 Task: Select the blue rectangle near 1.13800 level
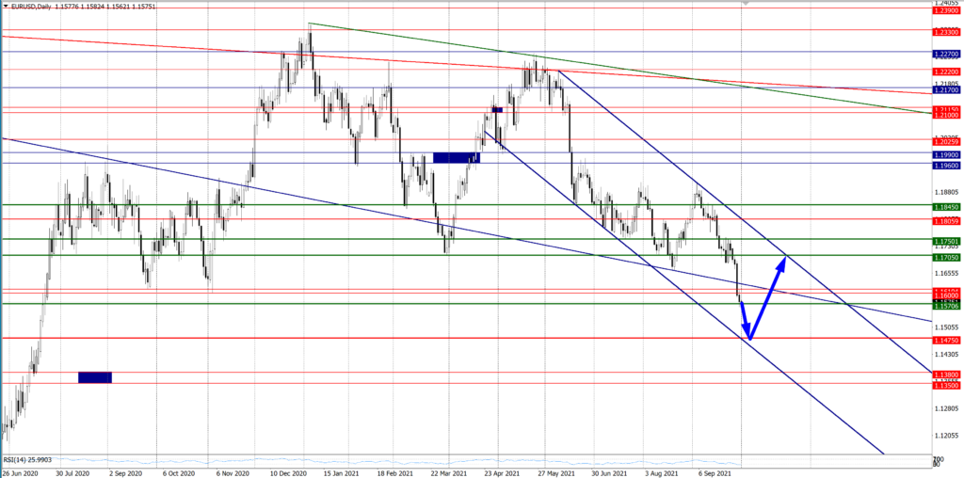tap(94, 377)
